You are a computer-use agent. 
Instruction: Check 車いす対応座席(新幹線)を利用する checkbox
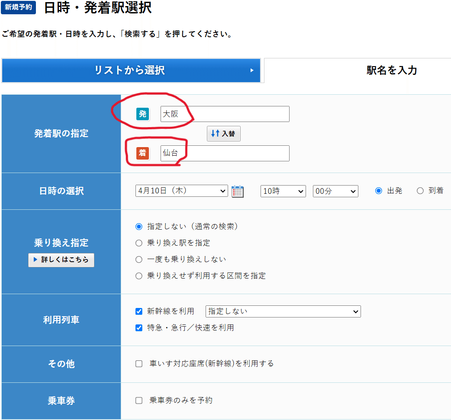[x=139, y=364]
